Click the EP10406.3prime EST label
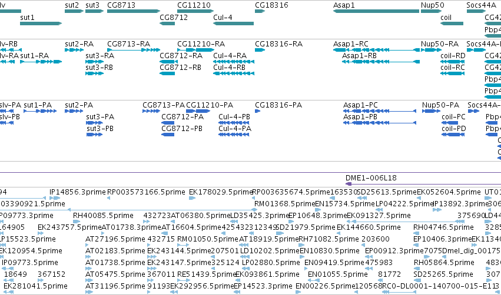 (442, 239)
